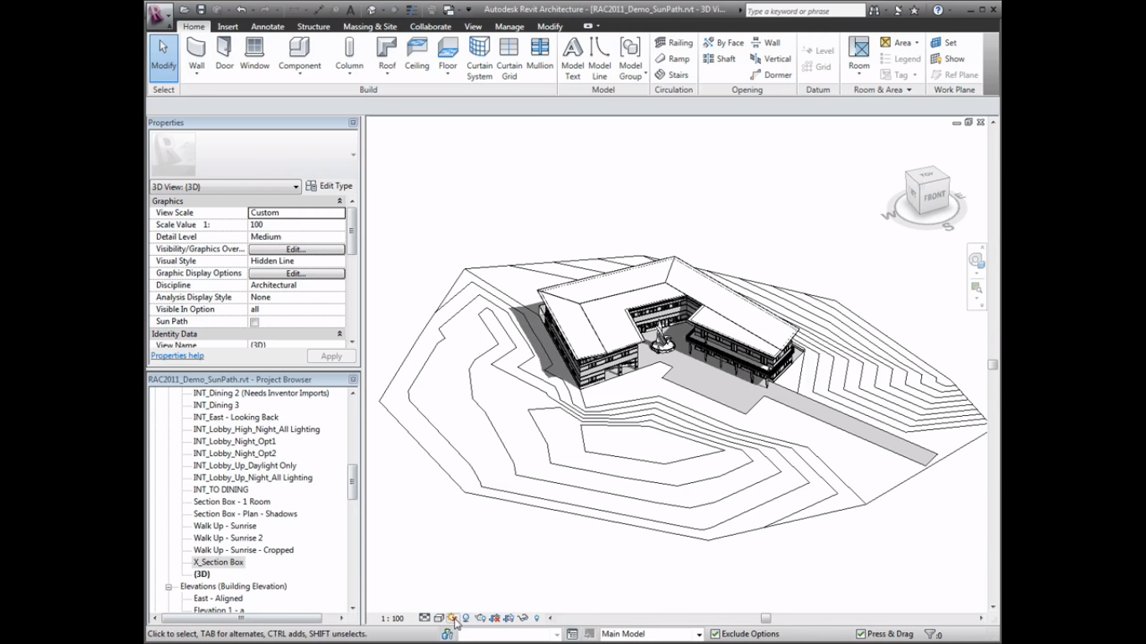Click Edit for Visibility/Graphics Overrides
The width and height of the screenshot is (1146, 644).
[296, 249]
